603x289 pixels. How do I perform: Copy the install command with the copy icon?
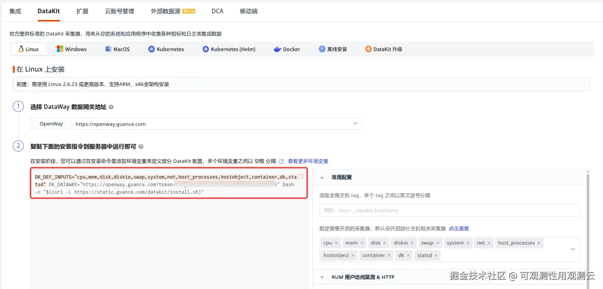(300, 176)
